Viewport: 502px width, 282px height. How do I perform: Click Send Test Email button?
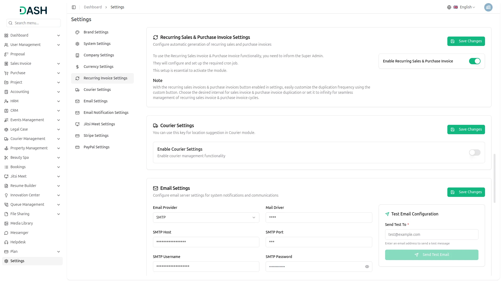431,255
